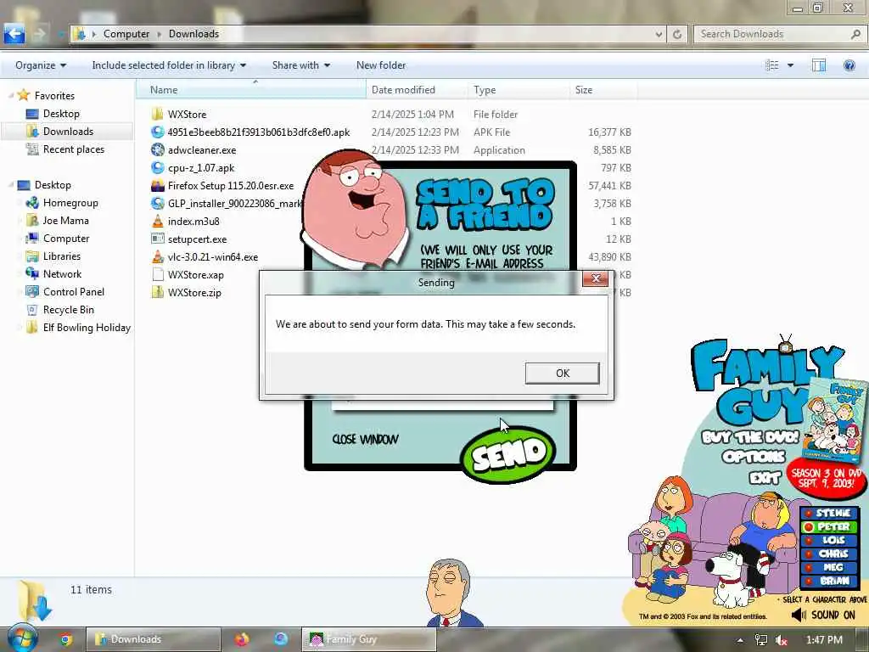Image resolution: width=869 pixels, height=652 pixels.
Task: Select vlc-3.0.21-win64.exe icon
Action: tap(157, 256)
